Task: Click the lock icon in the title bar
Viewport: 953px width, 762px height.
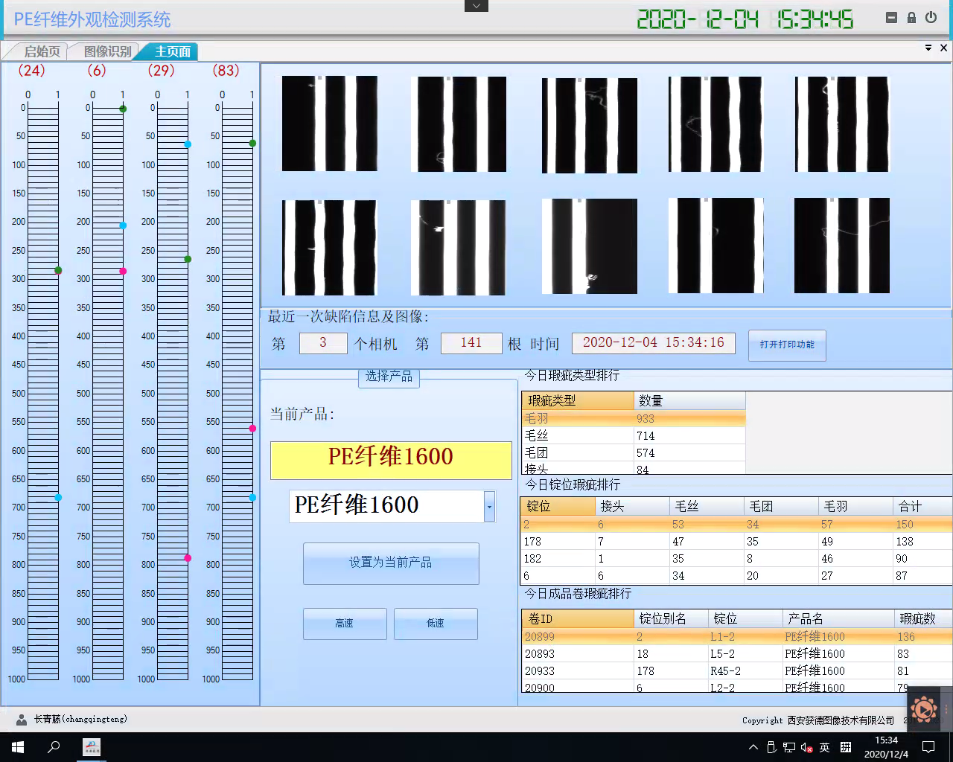Action: point(911,17)
